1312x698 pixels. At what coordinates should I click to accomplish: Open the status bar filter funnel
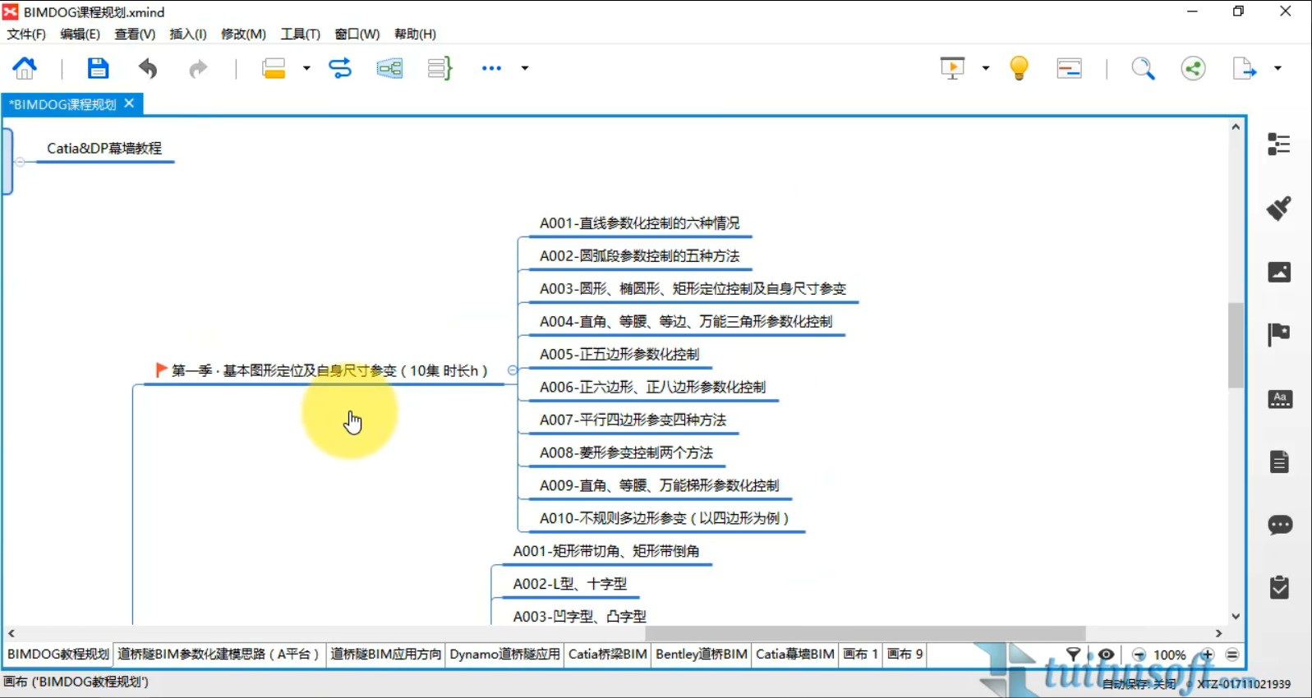pos(1073,654)
